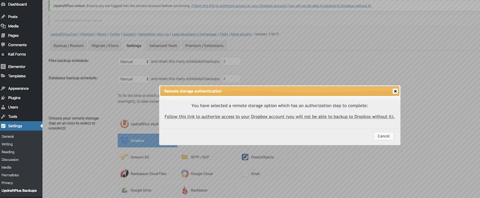Screen dimensions: 480x198
Task: Select the Backblaze flame icon
Action: pyautogui.click(x=185, y=190)
